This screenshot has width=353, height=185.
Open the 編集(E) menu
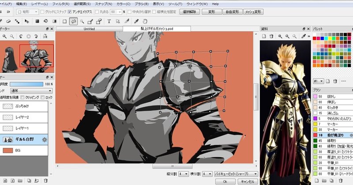(21, 4)
